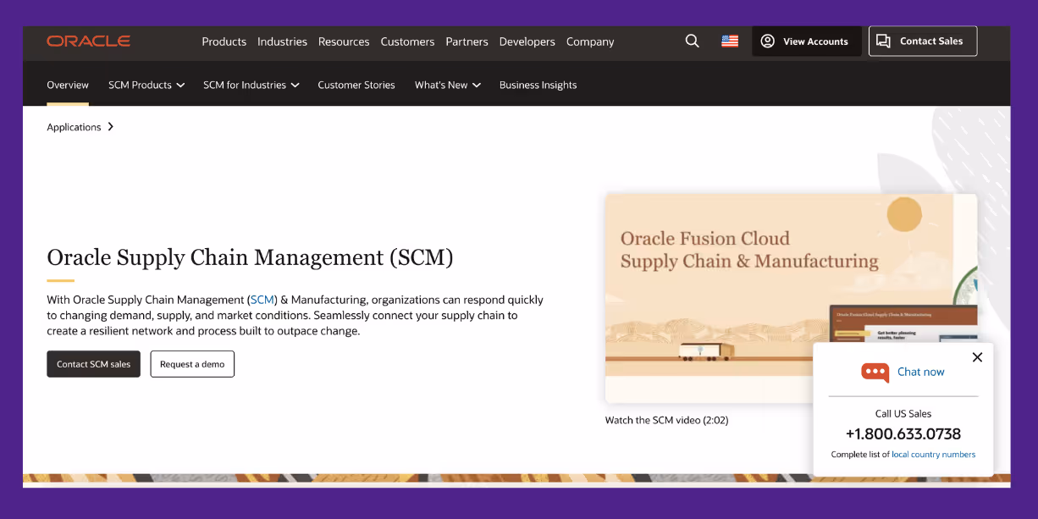
Task: Open the Resources menu
Action: (x=344, y=41)
